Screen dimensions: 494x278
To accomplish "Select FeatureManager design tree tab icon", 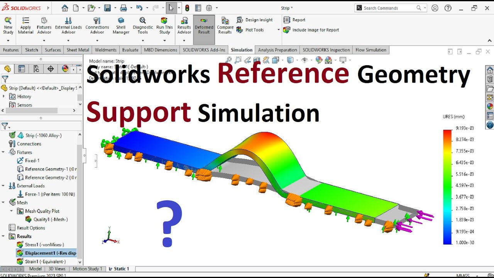I will coord(7,69).
